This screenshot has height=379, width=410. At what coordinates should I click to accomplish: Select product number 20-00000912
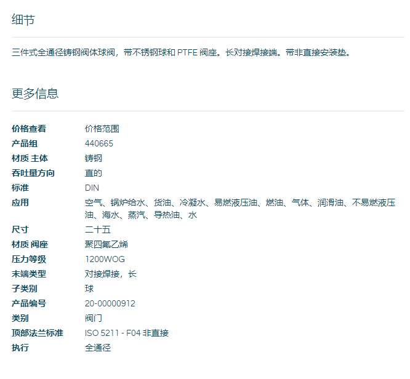pyautogui.click(x=110, y=303)
